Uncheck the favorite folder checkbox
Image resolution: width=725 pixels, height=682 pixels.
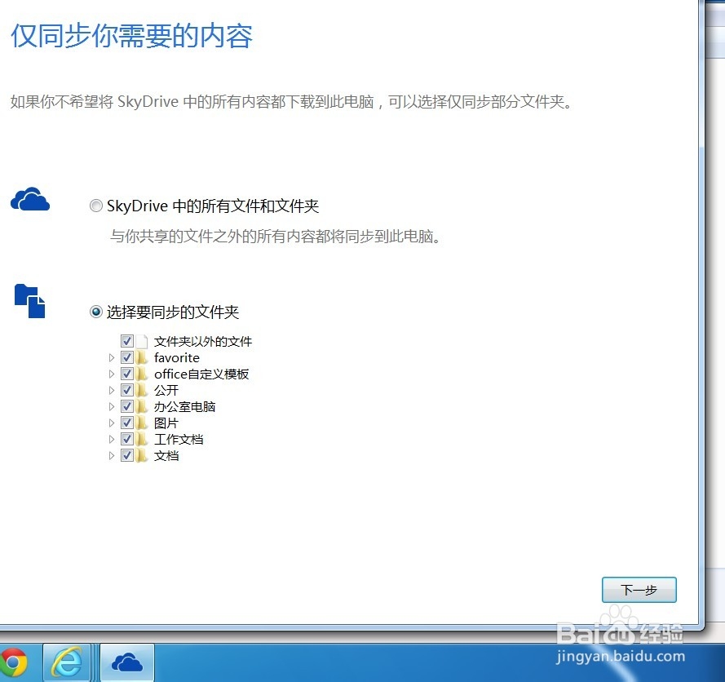click(x=127, y=357)
